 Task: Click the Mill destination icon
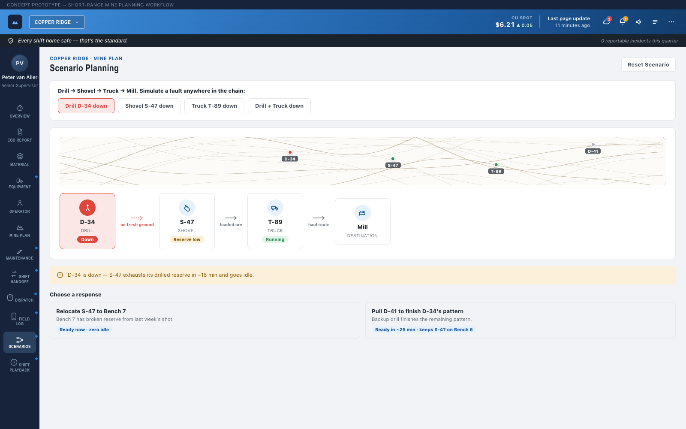pyautogui.click(x=363, y=213)
